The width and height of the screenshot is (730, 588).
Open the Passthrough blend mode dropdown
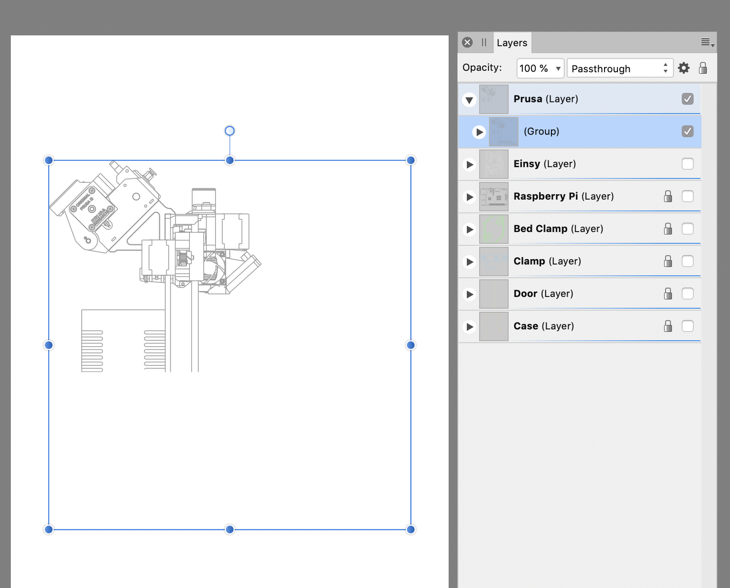pyautogui.click(x=619, y=68)
